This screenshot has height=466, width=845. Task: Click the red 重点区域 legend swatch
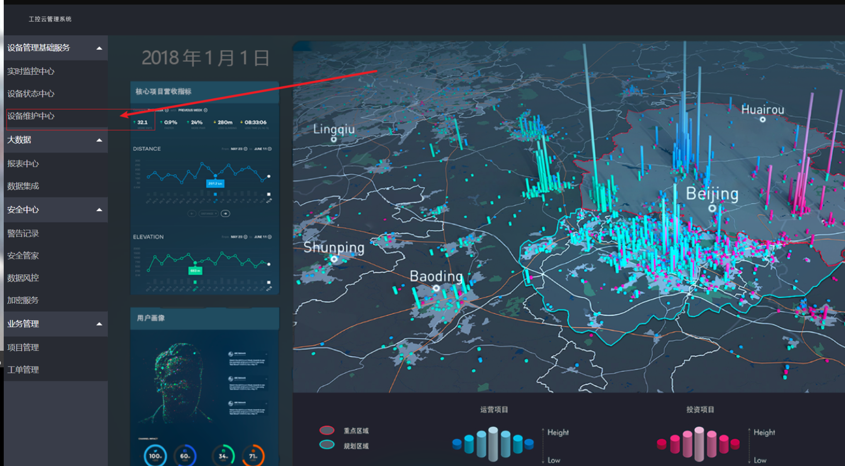point(327,430)
